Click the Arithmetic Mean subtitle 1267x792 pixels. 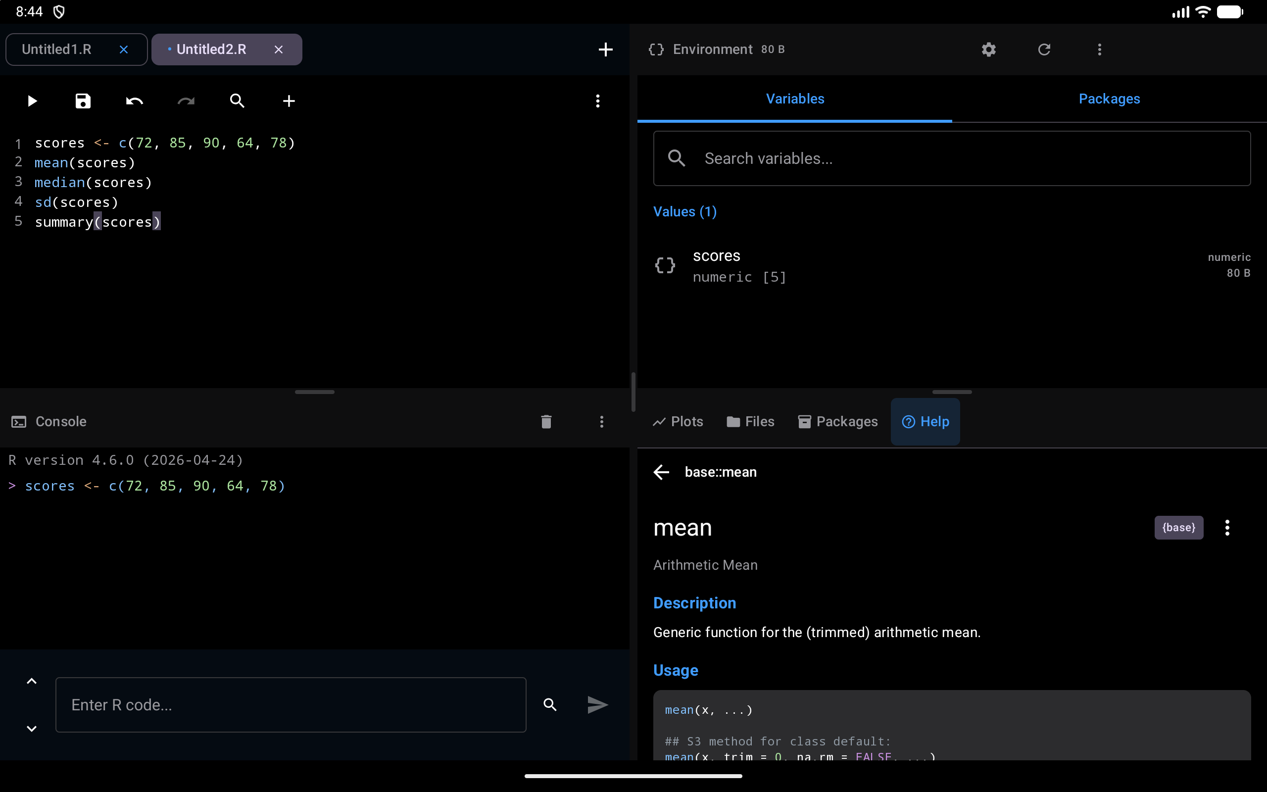click(x=705, y=565)
